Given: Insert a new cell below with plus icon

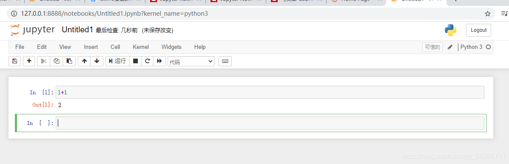Looking at the screenshot, I should 29,61.
